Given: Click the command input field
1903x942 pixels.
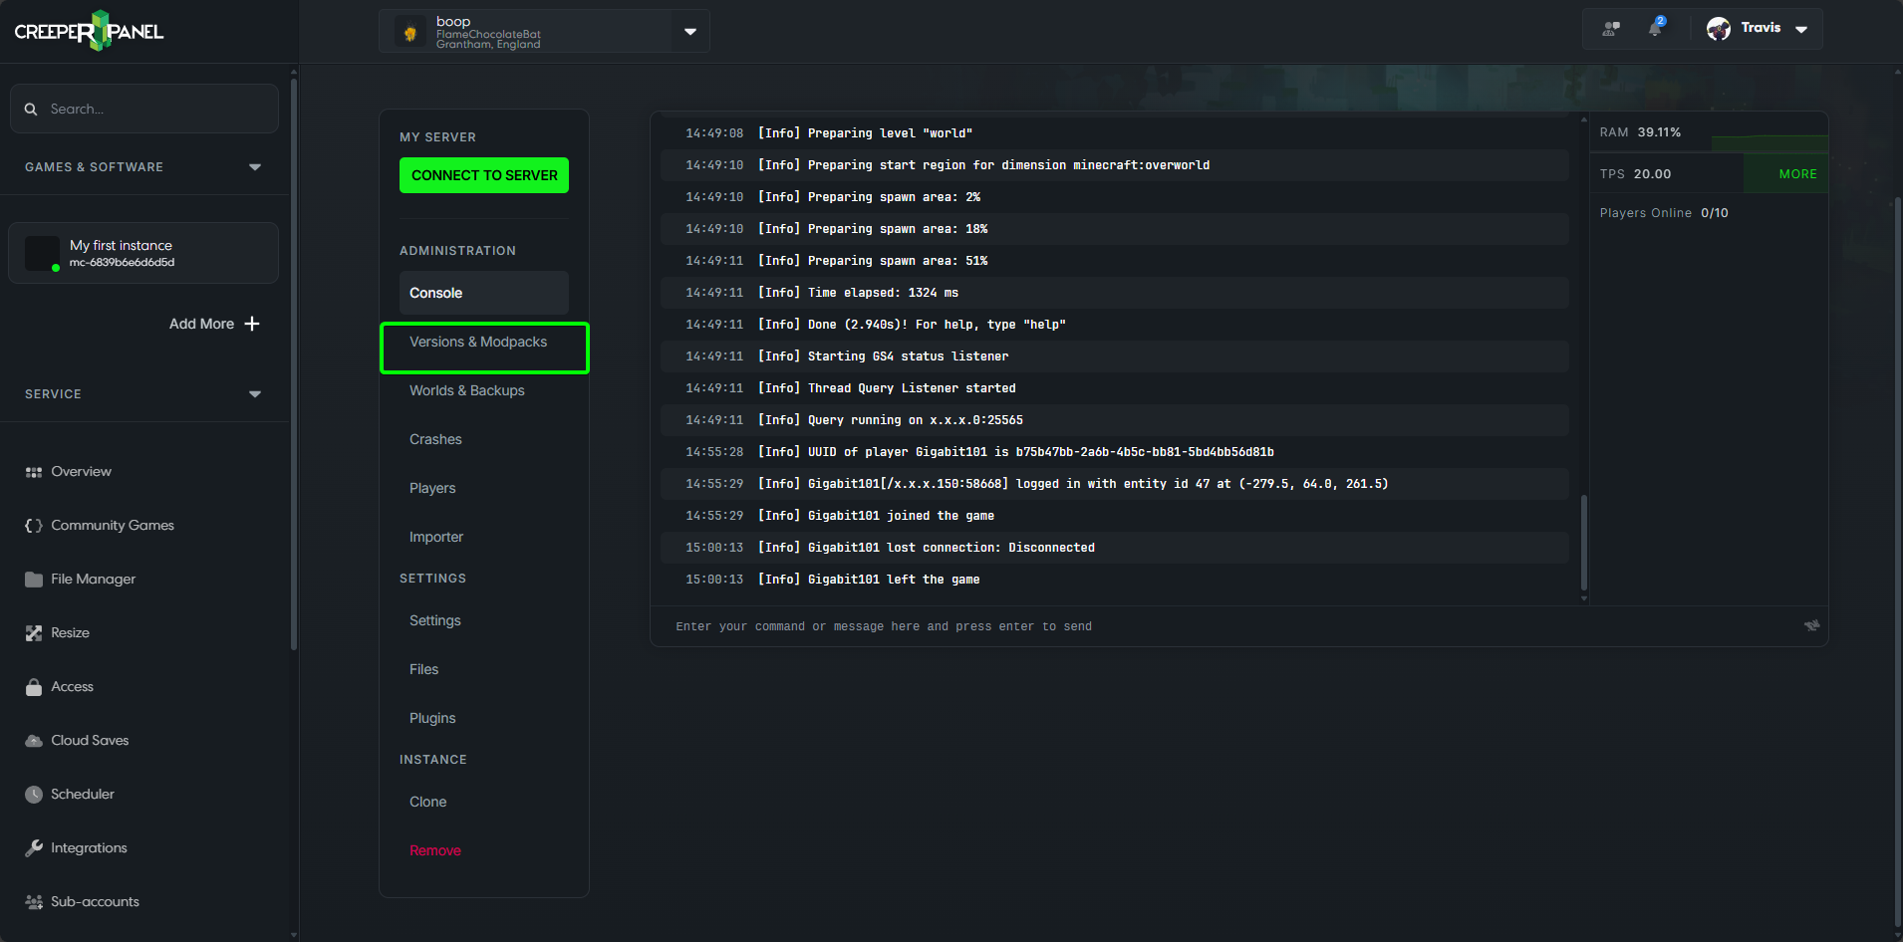Looking at the screenshot, I should tap(1096, 625).
